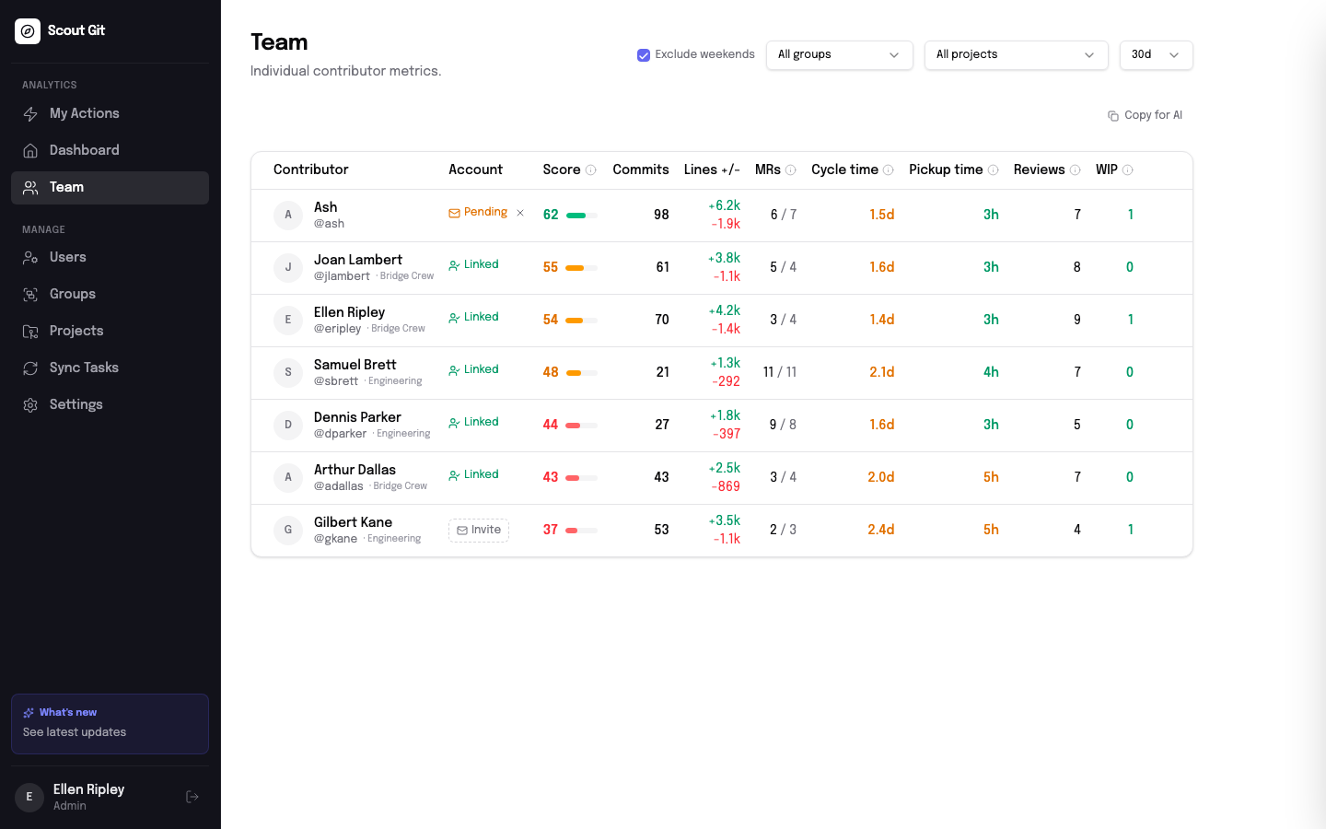The width and height of the screenshot is (1326, 829).
Task: Open the All groups dropdown
Action: pos(839,54)
